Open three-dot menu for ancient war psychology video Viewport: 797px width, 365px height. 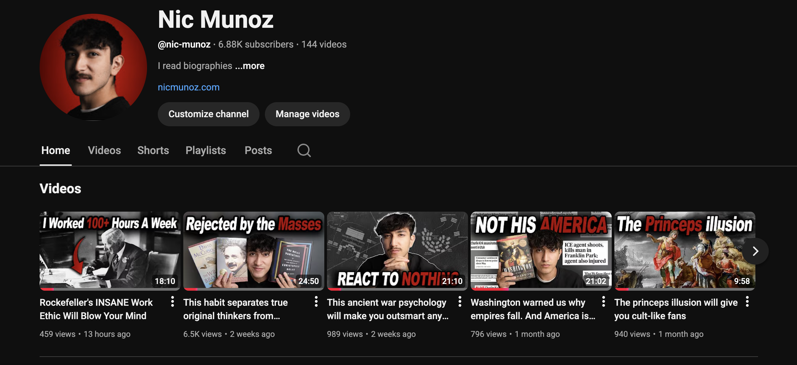(460, 301)
